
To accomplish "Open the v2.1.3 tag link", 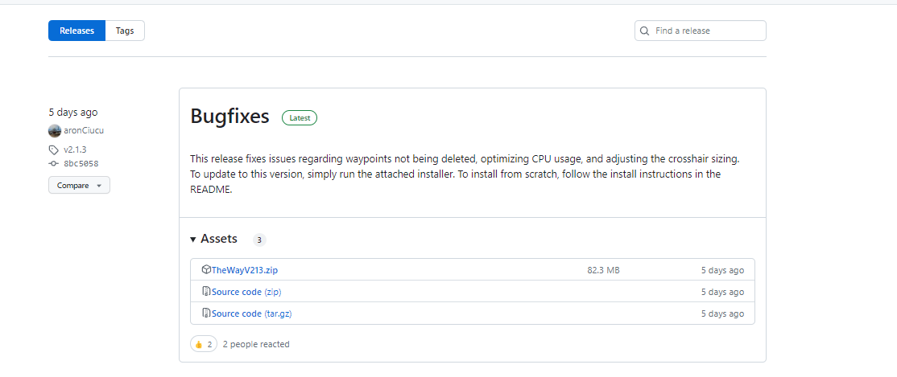I will coord(75,150).
